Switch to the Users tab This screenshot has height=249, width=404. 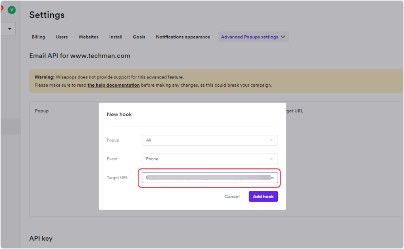coord(62,37)
